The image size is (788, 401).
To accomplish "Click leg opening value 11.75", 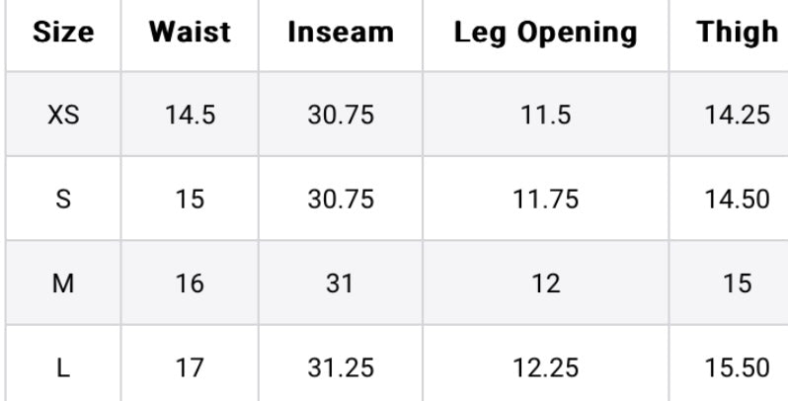I will tap(545, 200).
